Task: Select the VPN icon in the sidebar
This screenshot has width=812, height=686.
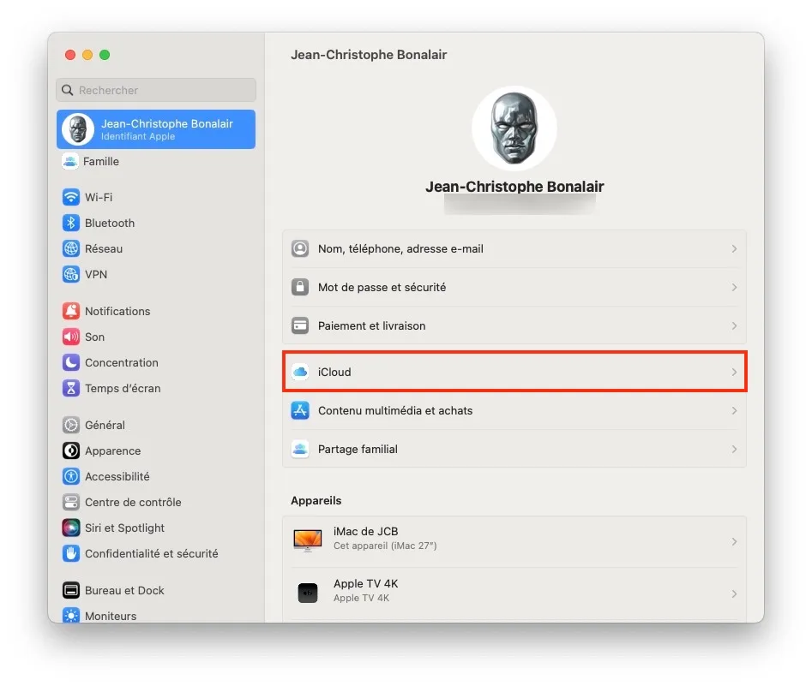Action: coord(69,274)
